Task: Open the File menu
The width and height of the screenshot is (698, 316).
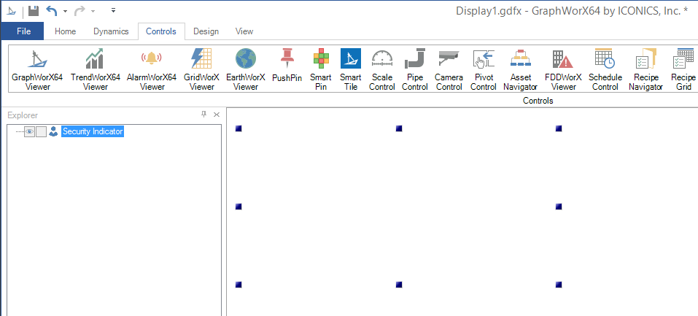Action: click(23, 31)
